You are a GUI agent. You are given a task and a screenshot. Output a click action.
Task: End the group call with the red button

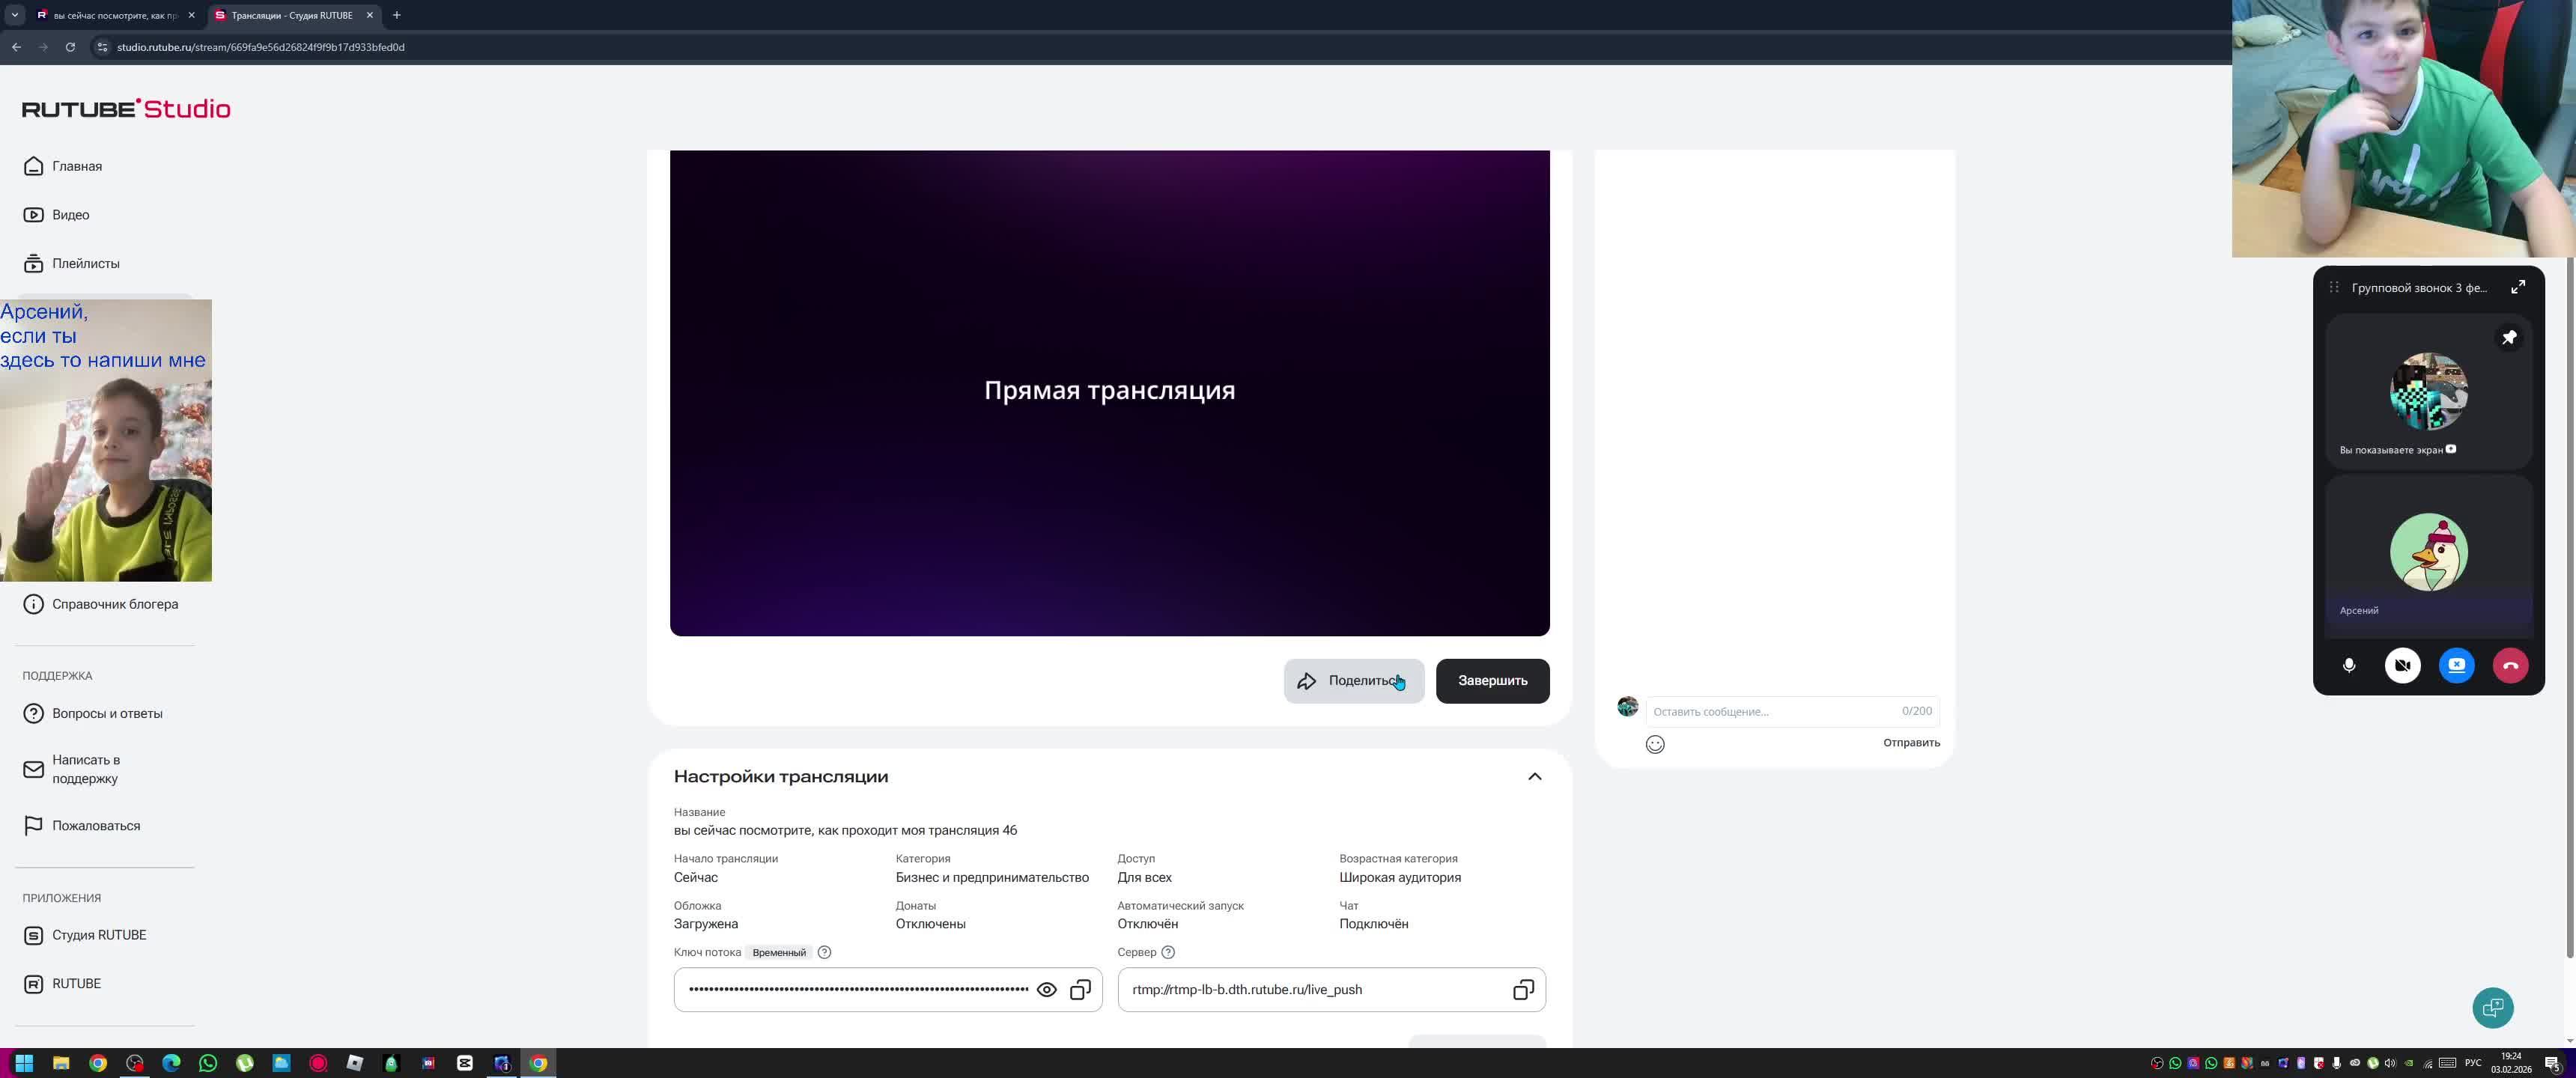point(2509,665)
